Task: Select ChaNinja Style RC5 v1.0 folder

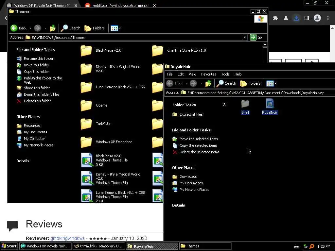Action: click(179, 51)
